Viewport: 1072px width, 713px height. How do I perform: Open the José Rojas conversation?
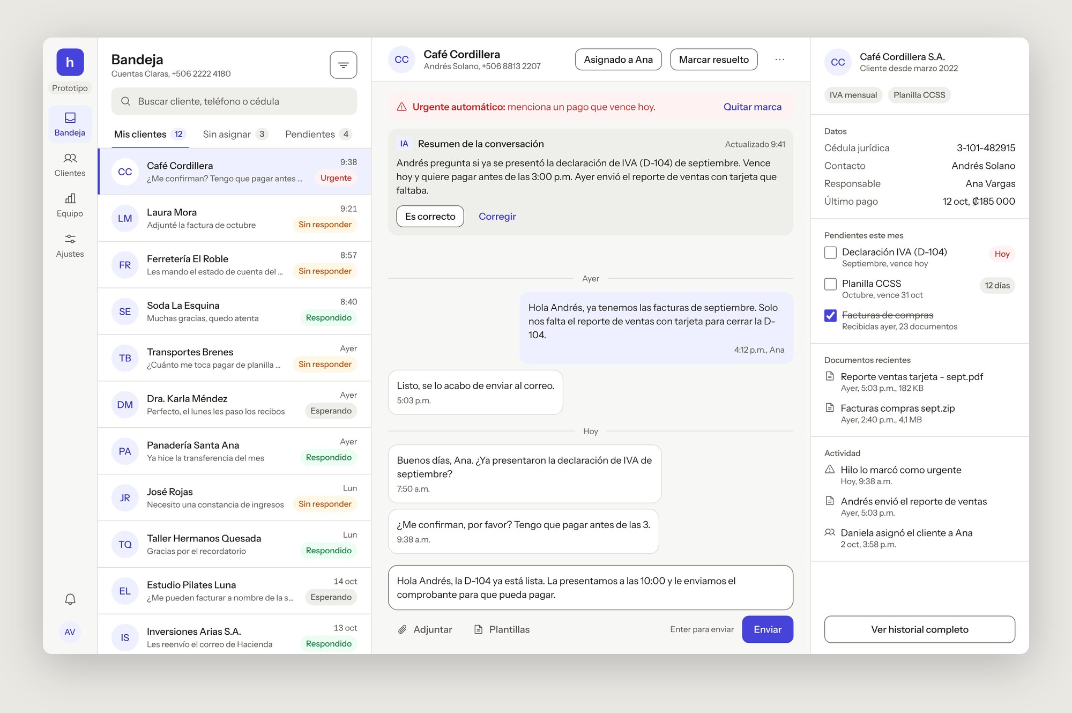coord(234,498)
